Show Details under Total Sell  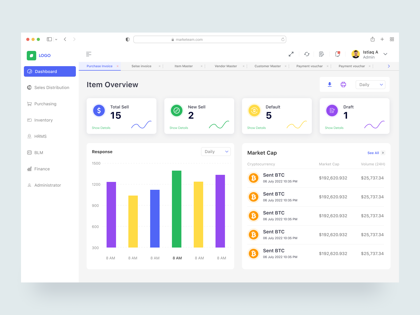[101, 128]
